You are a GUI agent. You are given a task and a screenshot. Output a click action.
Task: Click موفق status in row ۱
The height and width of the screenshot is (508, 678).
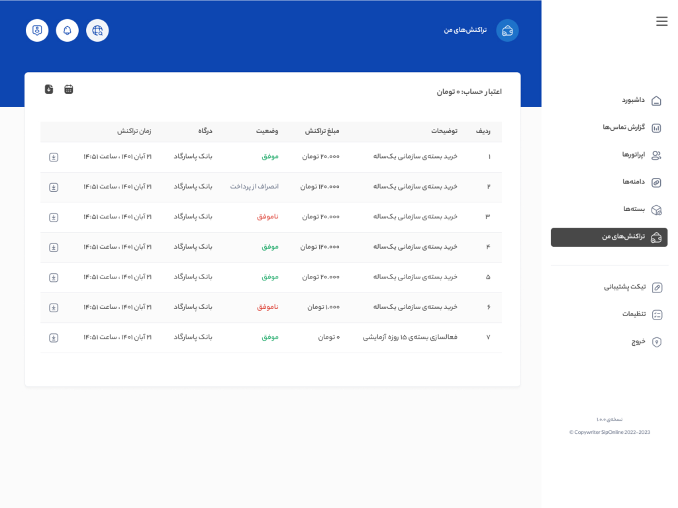270,157
